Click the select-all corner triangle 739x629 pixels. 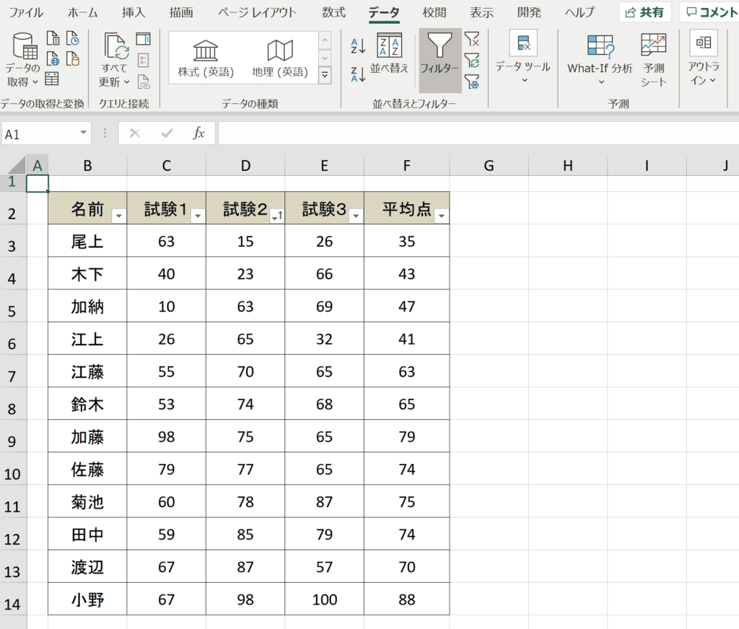[17, 165]
